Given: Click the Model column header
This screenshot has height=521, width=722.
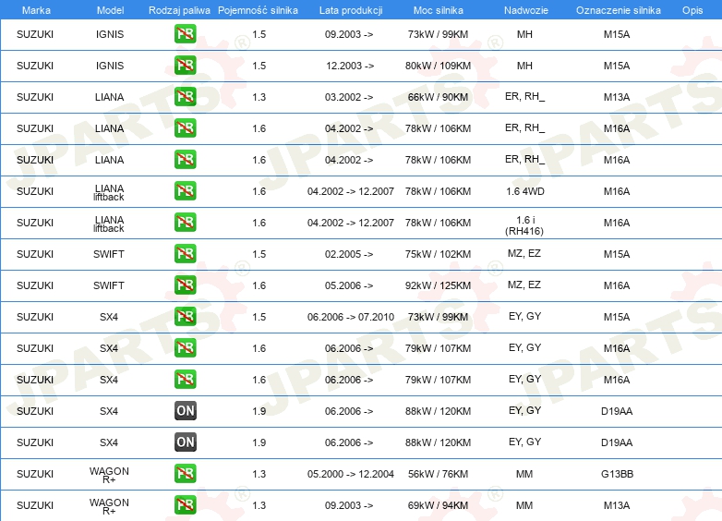Looking at the screenshot, I should point(110,10).
